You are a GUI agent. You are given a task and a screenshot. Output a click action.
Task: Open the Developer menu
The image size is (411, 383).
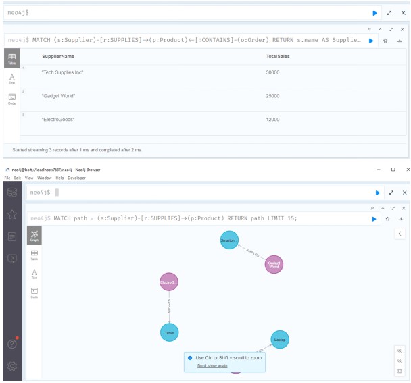pyautogui.click(x=76, y=178)
